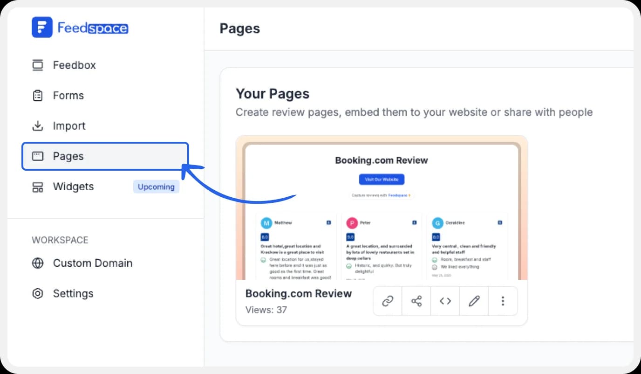Viewport: 641px width, 374px height.
Task: Click the Custom Domain globe icon
Action: click(38, 263)
